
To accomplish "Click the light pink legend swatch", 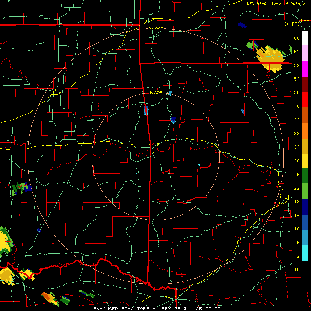I will coord(305,53).
